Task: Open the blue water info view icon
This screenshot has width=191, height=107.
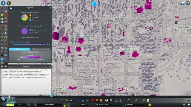Action: coord(6,8)
